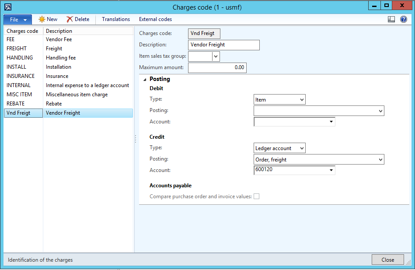Open the Translations menu item
415x270 pixels.
(116, 19)
